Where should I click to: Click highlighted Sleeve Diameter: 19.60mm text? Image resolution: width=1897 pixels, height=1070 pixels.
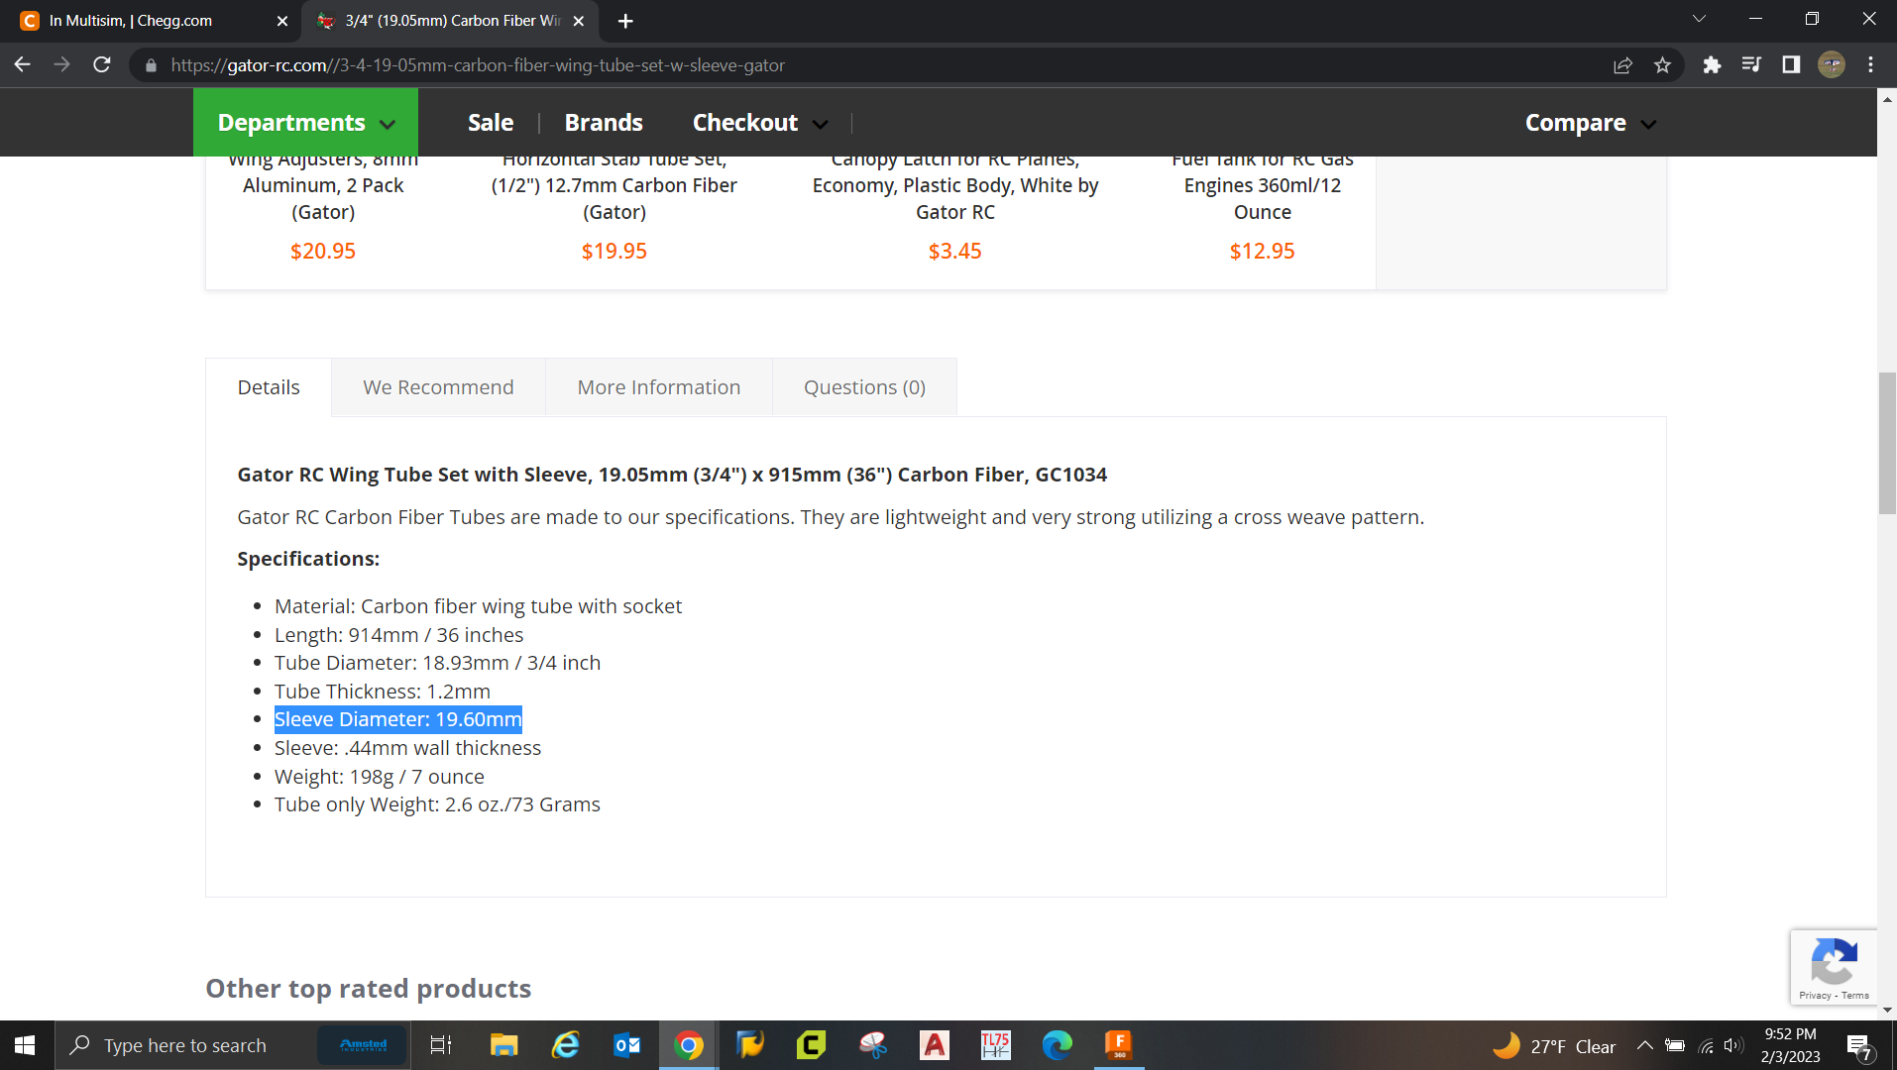398,719
